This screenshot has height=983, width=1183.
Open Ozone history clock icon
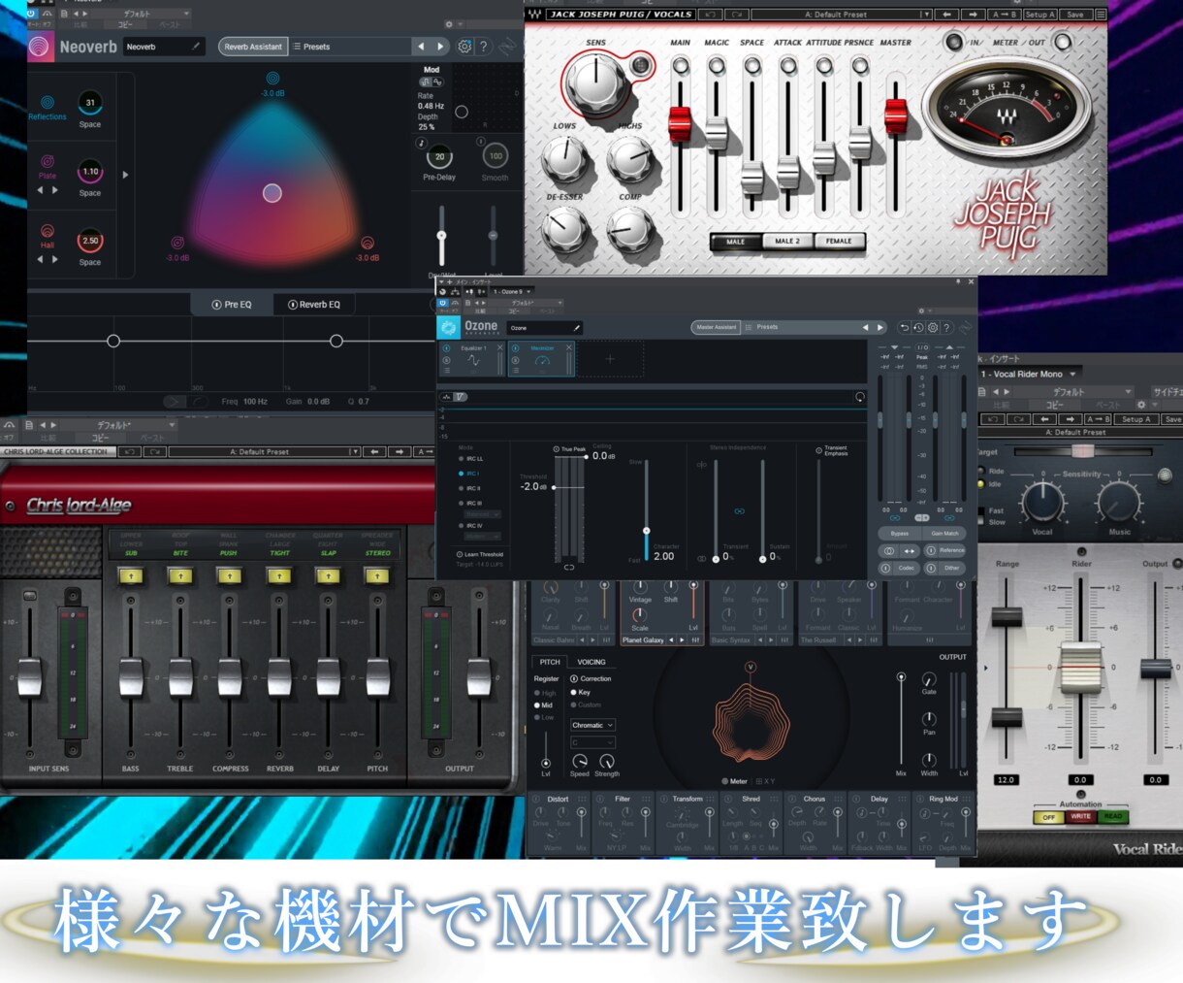pyautogui.click(x=918, y=328)
